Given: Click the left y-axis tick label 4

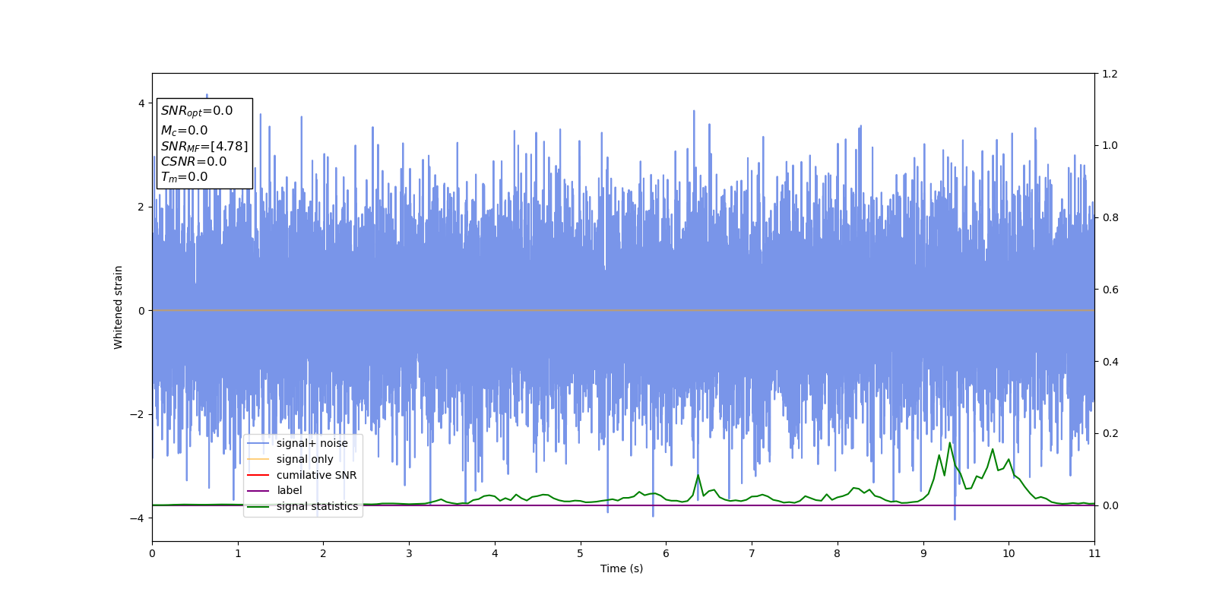Looking at the screenshot, I should pyautogui.click(x=141, y=103).
